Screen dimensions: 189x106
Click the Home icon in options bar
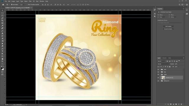tap(3, 5)
